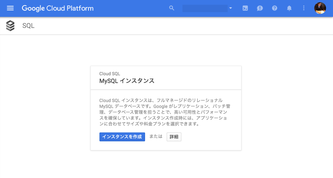Click the Google Cloud Platform logo text
Viewport: 333px width, 178px height.
pyautogui.click(x=58, y=8)
